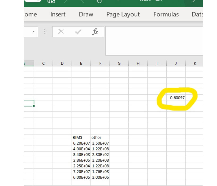Select column E by its header
The height and width of the screenshot is (186, 217).
coord(81,63)
